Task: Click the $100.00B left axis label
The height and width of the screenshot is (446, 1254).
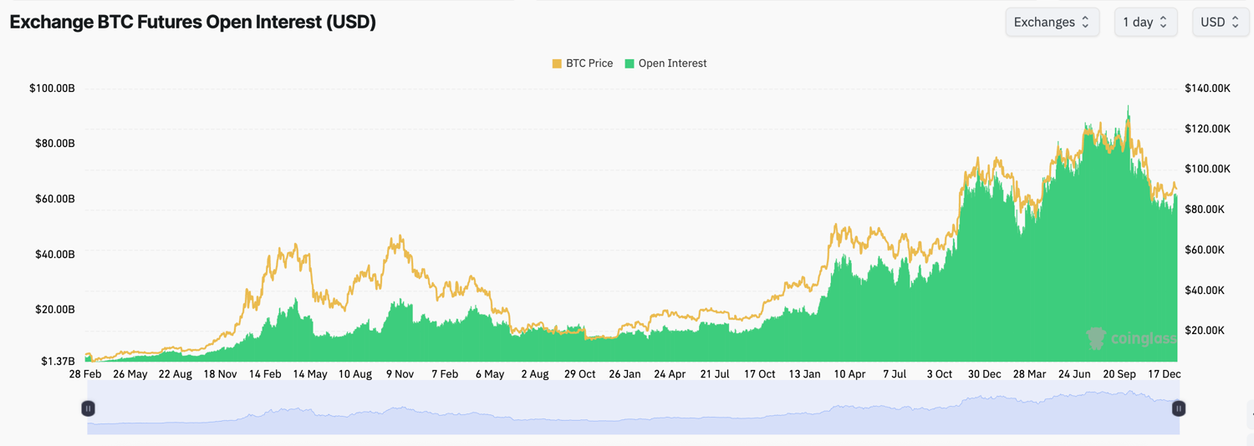Action: [x=52, y=89]
